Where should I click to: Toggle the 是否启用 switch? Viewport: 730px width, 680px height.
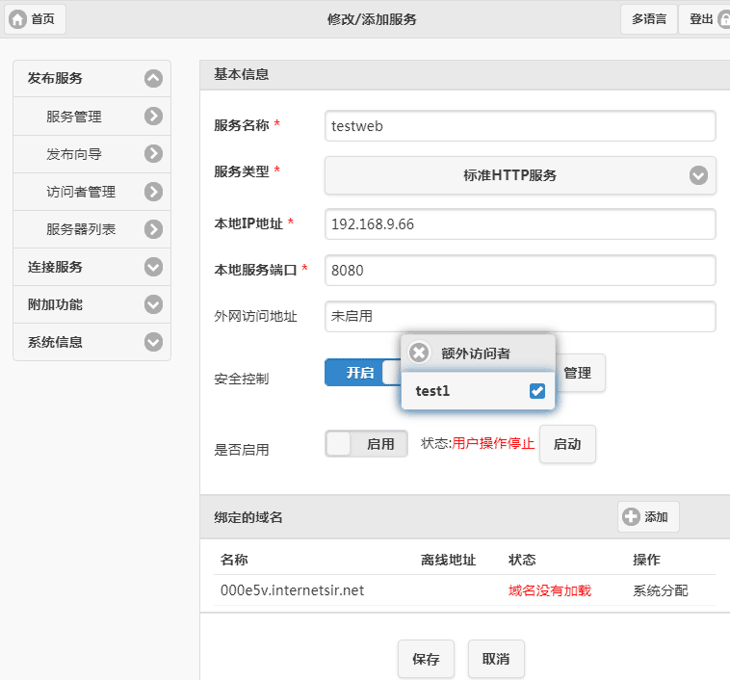tap(367, 444)
